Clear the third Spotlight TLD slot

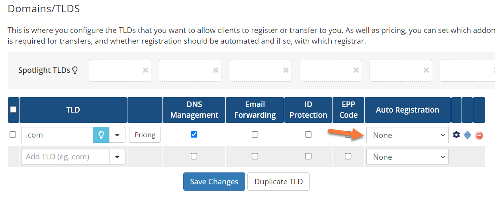(286, 70)
